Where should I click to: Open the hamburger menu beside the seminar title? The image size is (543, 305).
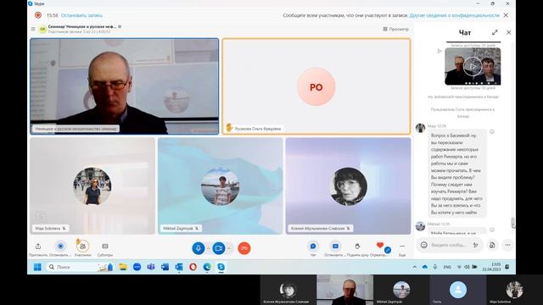[x=33, y=29]
